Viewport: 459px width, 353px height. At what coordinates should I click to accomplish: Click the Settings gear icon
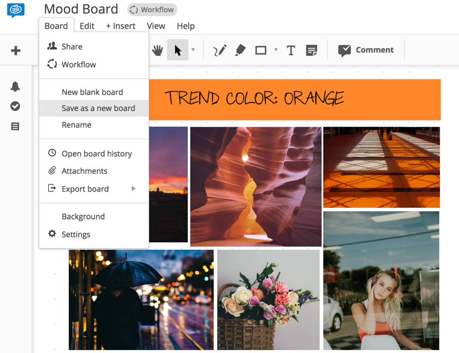coord(52,234)
